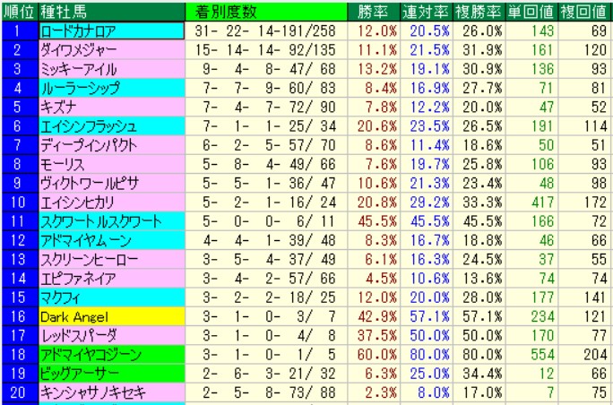Viewport: 613px width, 405px height.
Task: Click the 着別度数 column header
Action: [x=266, y=12]
